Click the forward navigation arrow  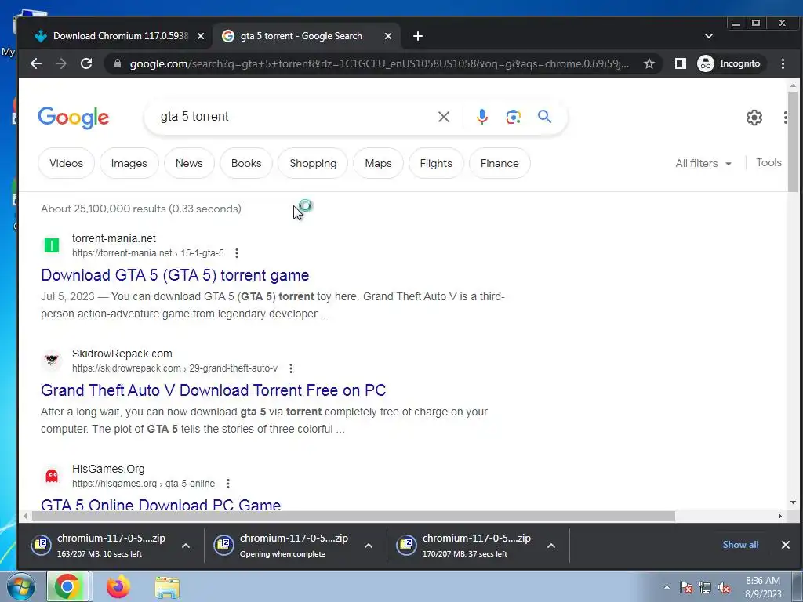pos(61,63)
